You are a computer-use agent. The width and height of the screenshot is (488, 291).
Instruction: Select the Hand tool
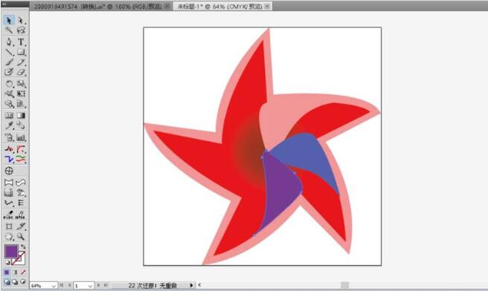coord(9,237)
